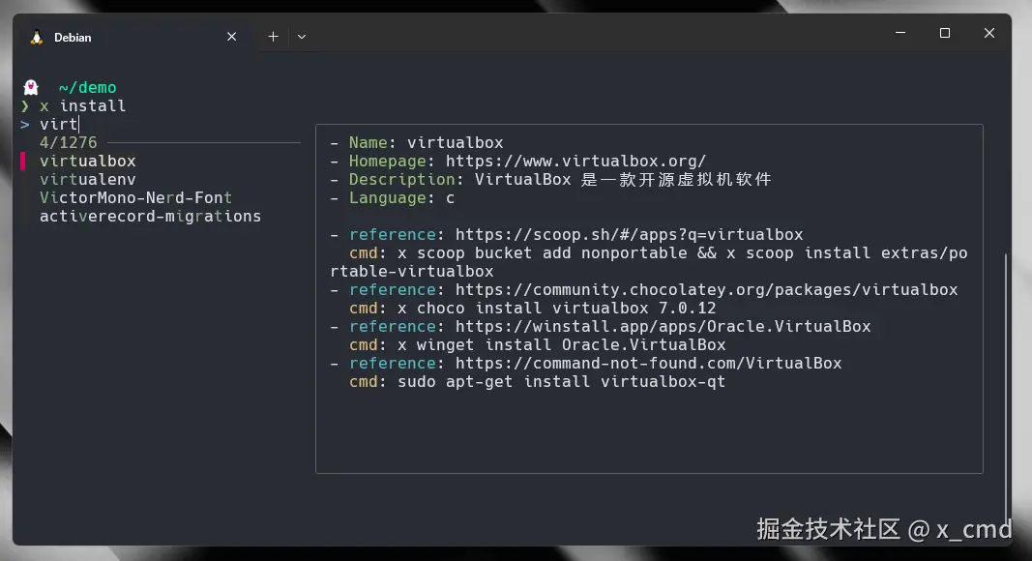Screen dimensions: 1032x561
Task: Select activerecord-migrations in the list
Action: point(150,216)
